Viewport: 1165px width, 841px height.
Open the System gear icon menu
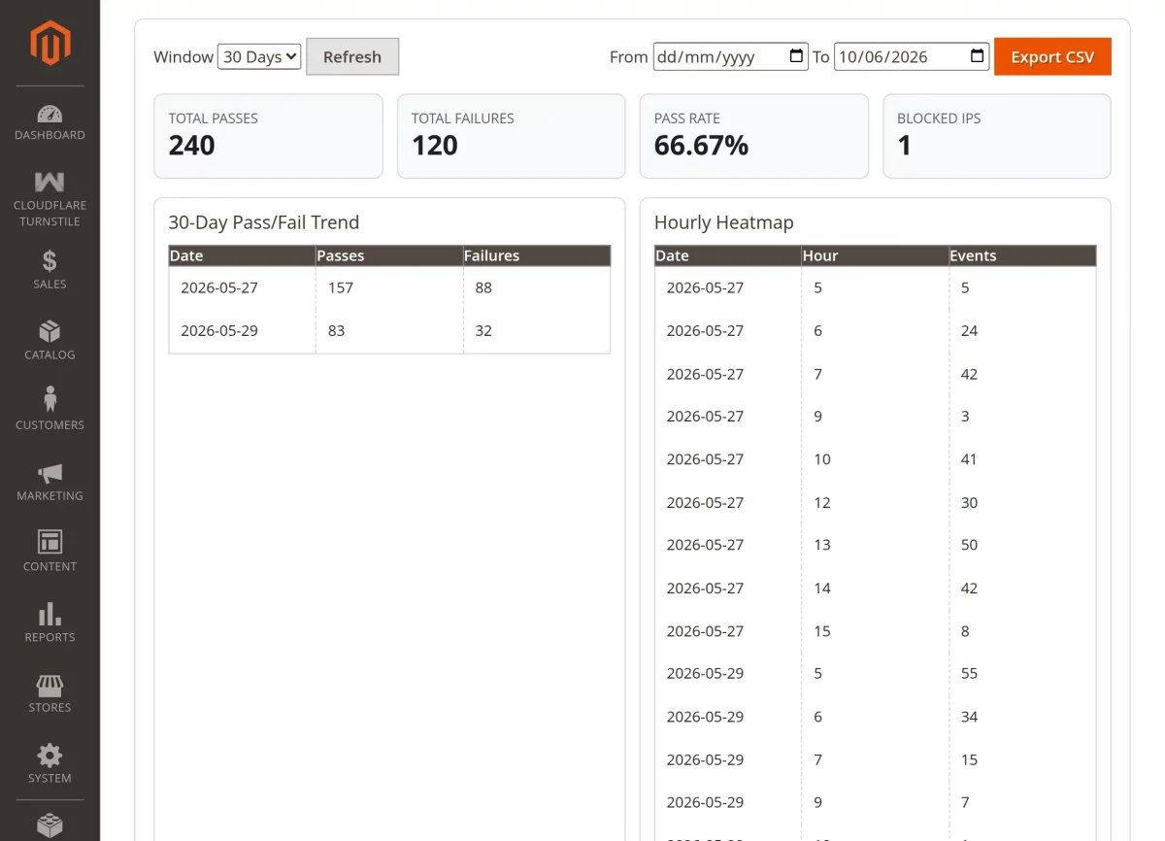point(50,755)
